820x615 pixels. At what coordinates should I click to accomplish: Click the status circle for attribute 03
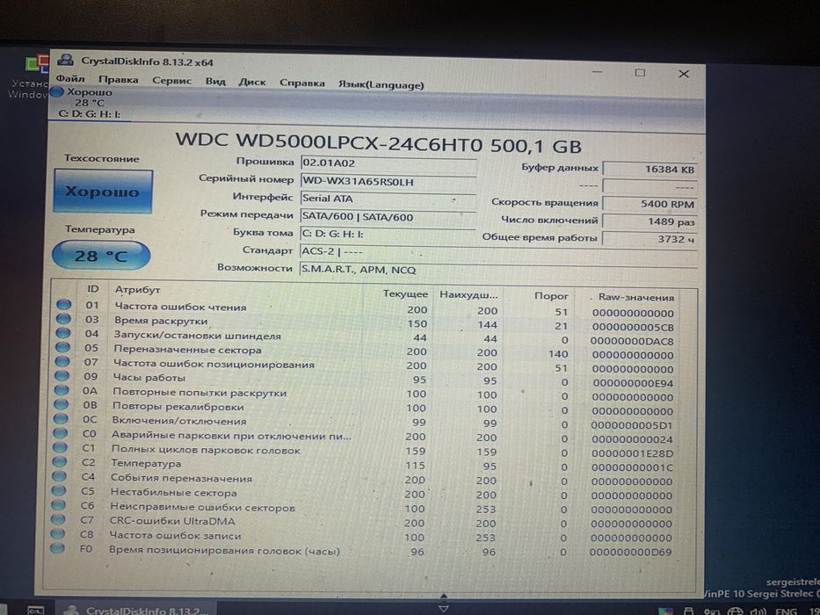pyautogui.click(x=63, y=318)
